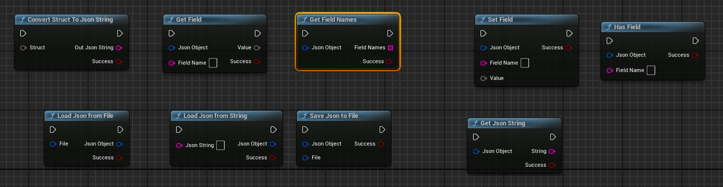Click the Field Name text box on Has Field

click(651, 70)
